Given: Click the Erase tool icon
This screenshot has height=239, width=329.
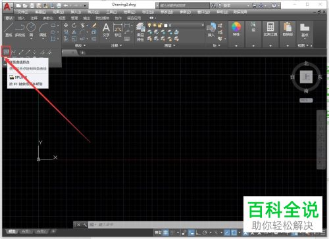Looking at the screenshot, I should coord(94,26).
